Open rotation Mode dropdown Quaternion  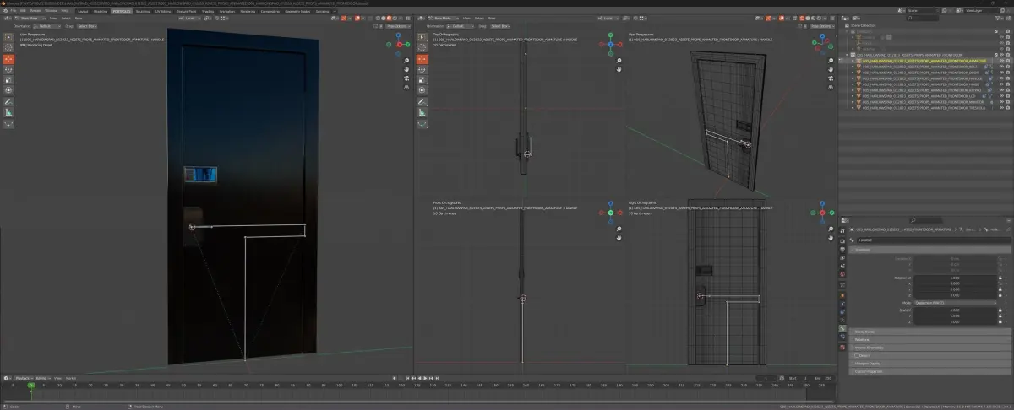pyautogui.click(x=954, y=302)
